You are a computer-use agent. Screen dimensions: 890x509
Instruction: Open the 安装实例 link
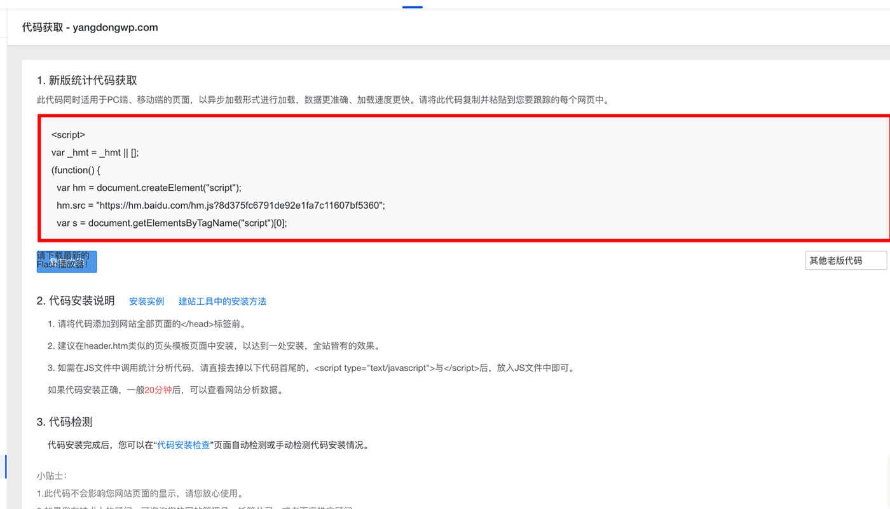146,302
